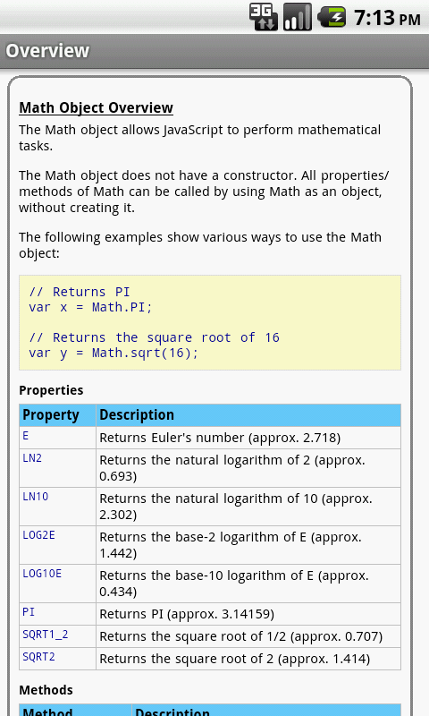Open the LN10 property link

pyautogui.click(x=36, y=496)
